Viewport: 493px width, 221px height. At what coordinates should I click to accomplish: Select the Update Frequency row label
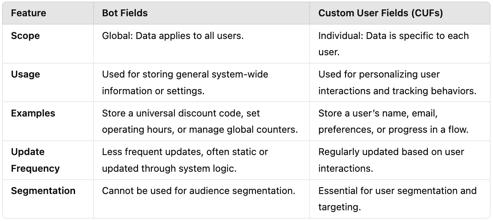[35, 160]
